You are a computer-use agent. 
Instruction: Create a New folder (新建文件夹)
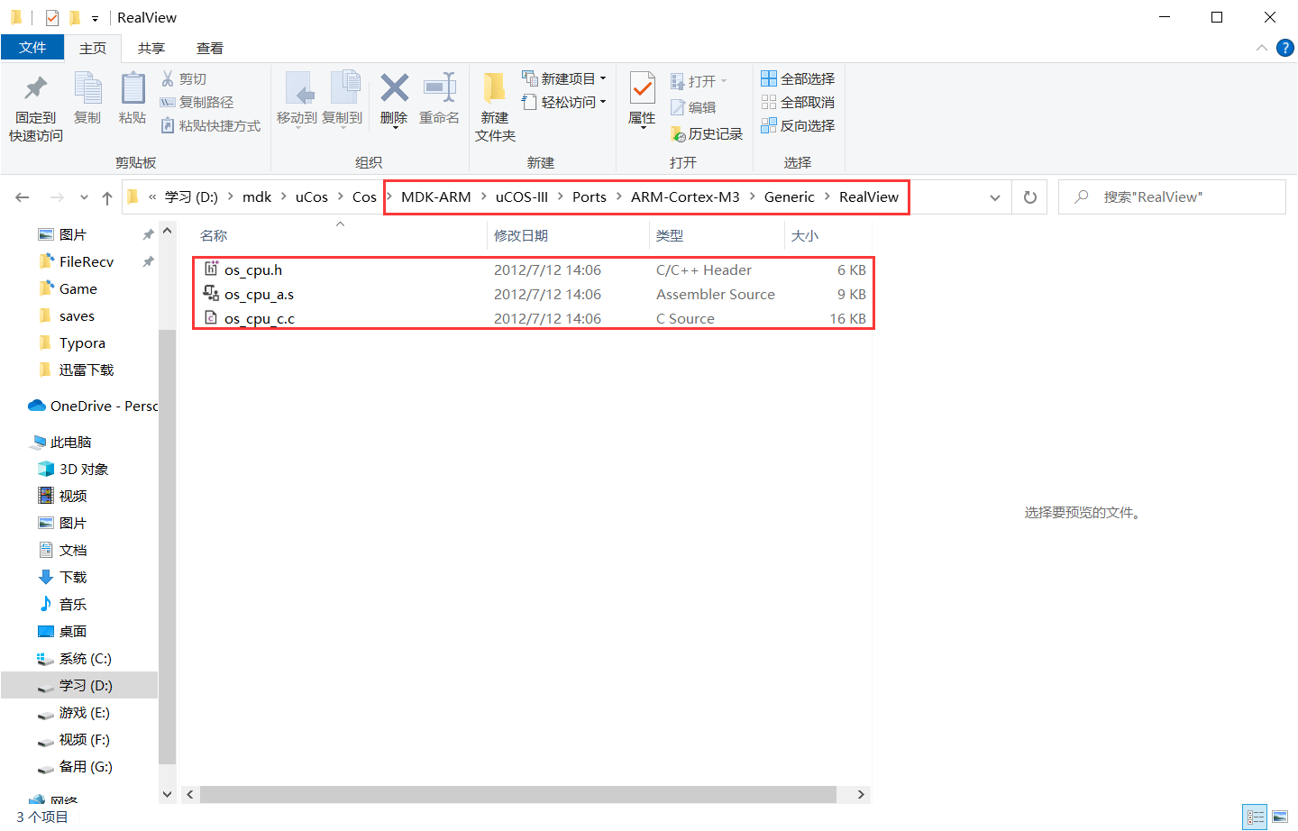(x=495, y=106)
